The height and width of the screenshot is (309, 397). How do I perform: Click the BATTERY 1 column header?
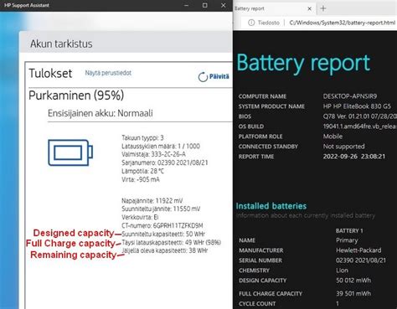point(349,231)
